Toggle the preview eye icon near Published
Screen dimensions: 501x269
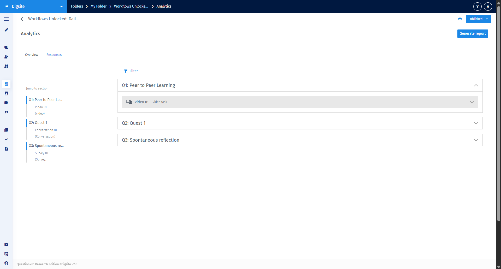point(460,19)
